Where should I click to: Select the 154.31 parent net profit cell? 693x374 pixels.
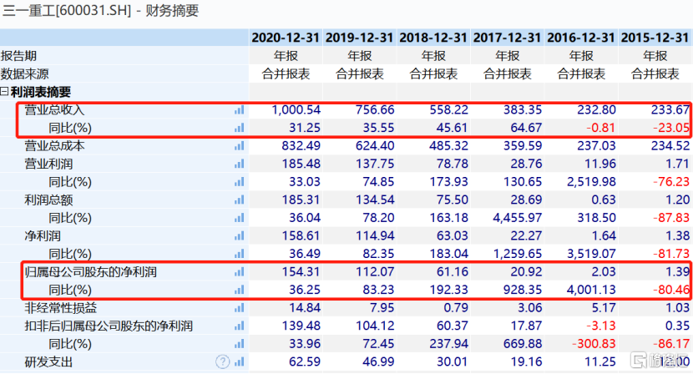301,272
